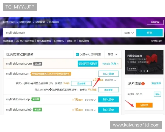165x132 pixels.
Task: Click 清空清单 link
Action: tap(156, 84)
